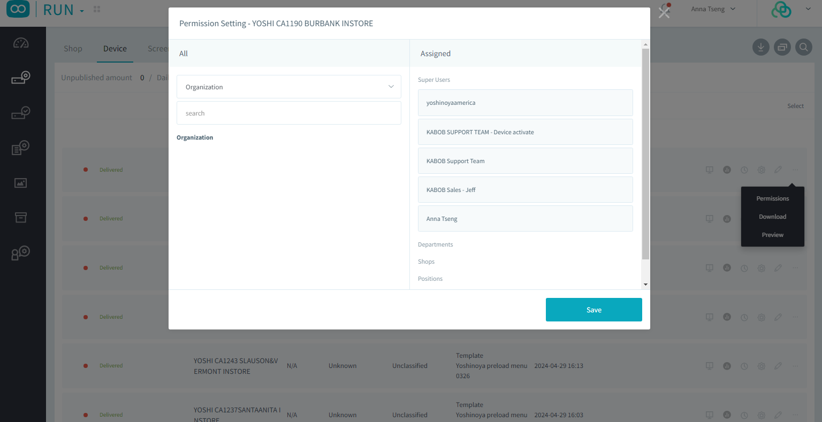Screen dimensions: 822x422
Task: Click the scrollbar up arrow in dialog
Action: point(645,44)
